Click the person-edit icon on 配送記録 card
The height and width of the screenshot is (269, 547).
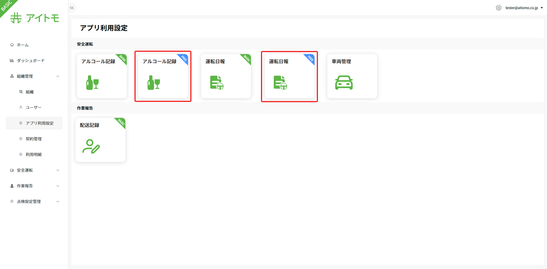coord(91,146)
